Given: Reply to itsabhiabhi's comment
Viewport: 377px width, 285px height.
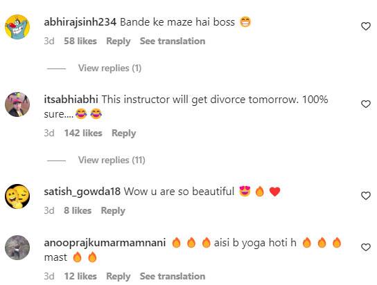Looking at the screenshot, I should click(124, 133).
